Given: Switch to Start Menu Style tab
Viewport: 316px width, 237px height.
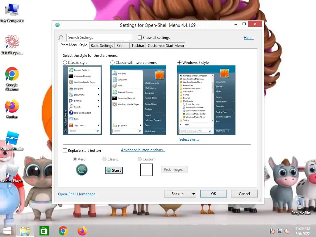Looking at the screenshot, I should (x=74, y=45).
